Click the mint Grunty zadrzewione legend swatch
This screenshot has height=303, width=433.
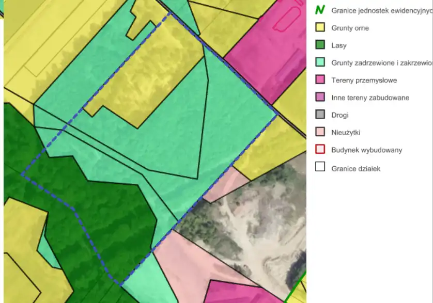click(x=320, y=62)
